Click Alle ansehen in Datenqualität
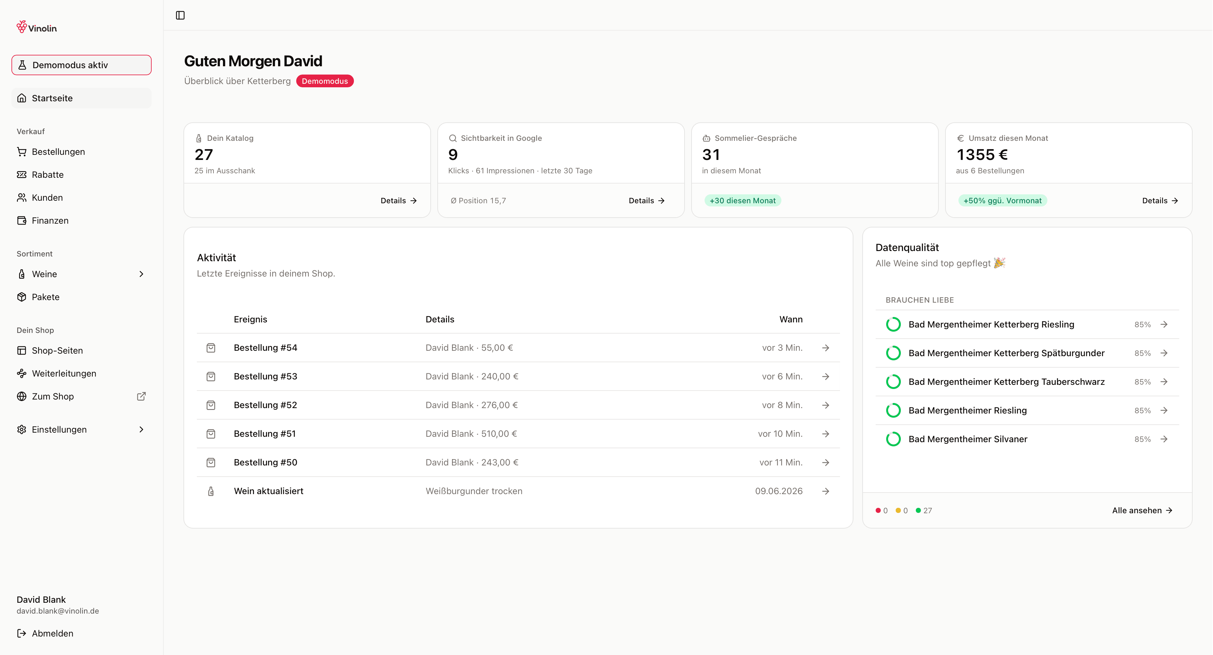The height and width of the screenshot is (655, 1213). pos(1142,510)
